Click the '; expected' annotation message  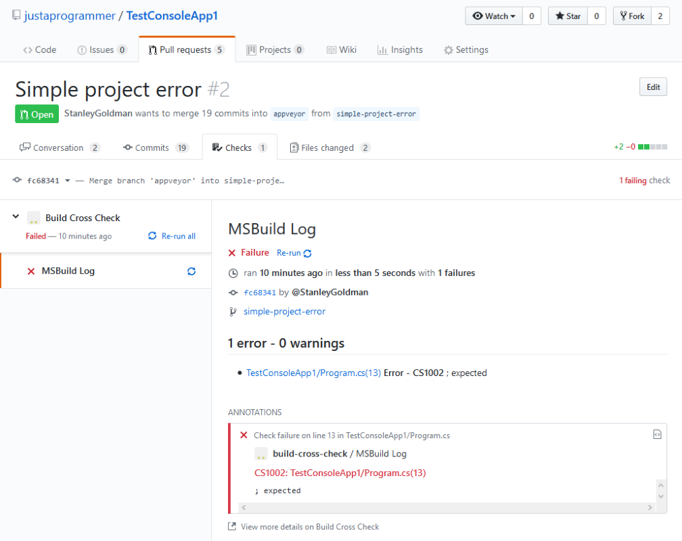coord(277,490)
